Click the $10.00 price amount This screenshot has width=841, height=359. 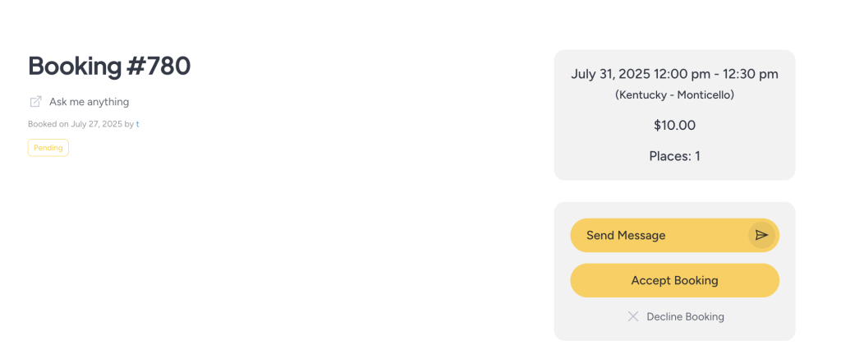[675, 126]
